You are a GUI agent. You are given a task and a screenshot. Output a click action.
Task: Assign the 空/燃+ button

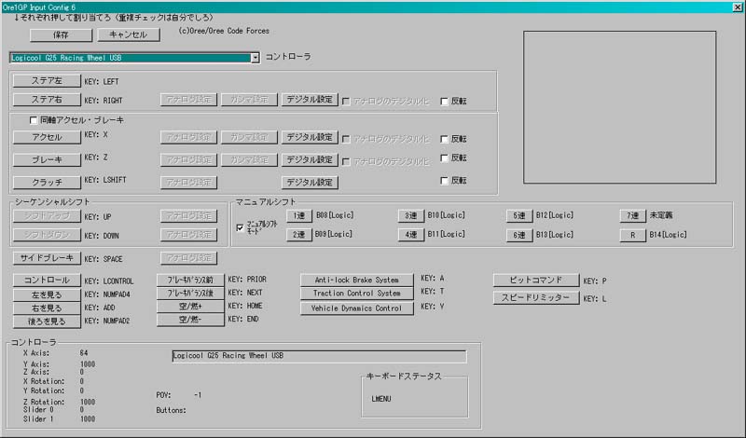pos(190,307)
